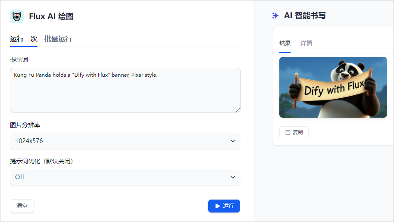This screenshot has width=394, height=222.
Task: Open the 结果 tab
Action: click(x=285, y=43)
